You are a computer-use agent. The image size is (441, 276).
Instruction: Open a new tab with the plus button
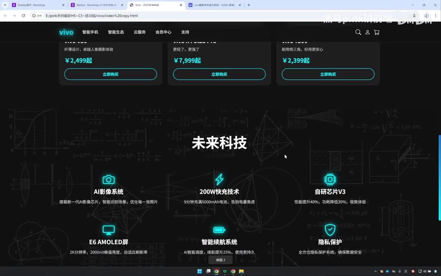coord(248,5)
